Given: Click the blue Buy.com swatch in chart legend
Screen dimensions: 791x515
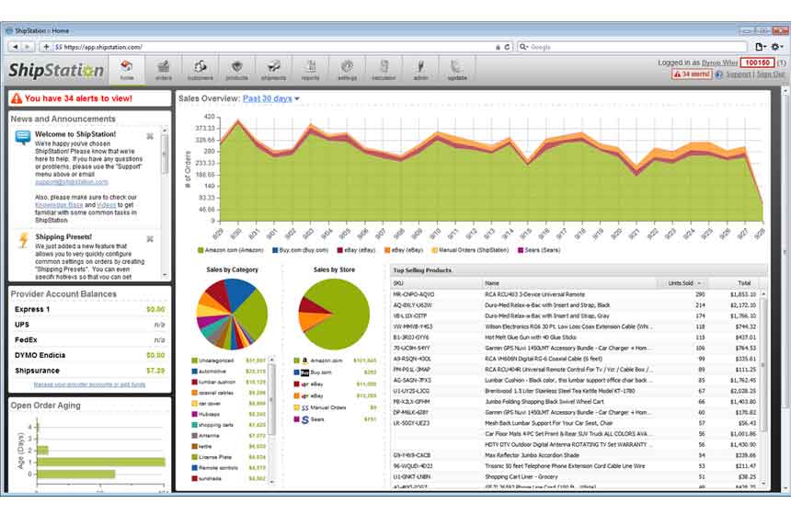Looking at the screenshot, I should [x=275, y=250].
